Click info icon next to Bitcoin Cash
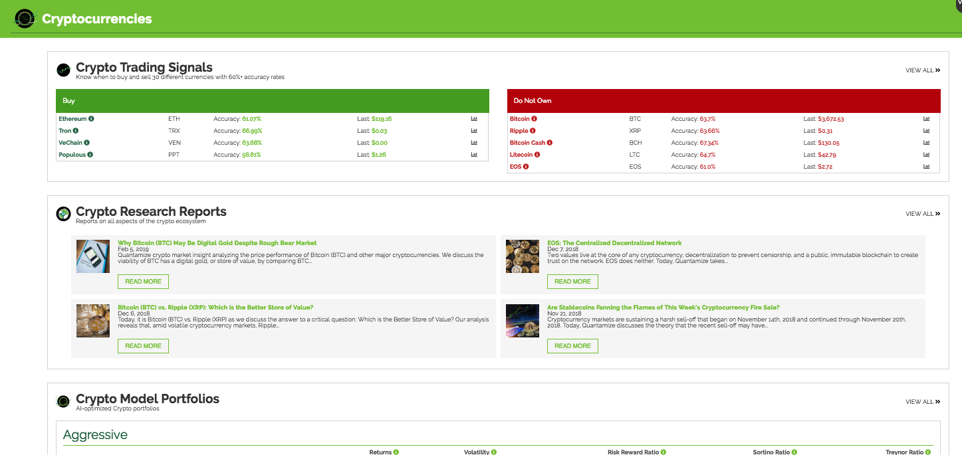Viewport: 962px width, 455px height. (x=550, y=143)
